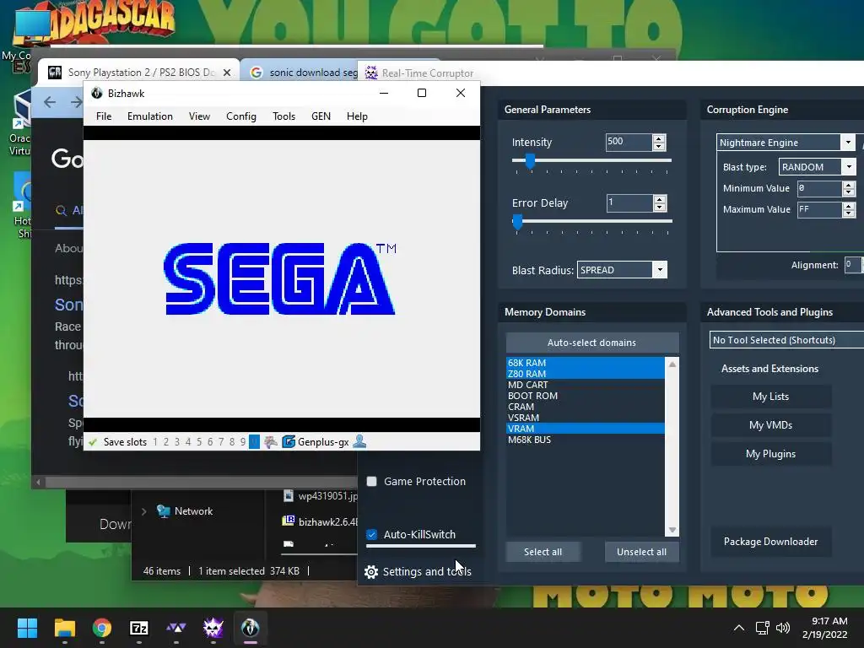Click the Maximum Value field showing FF
The width and height of the screenshot is (864, 648).
819,209
